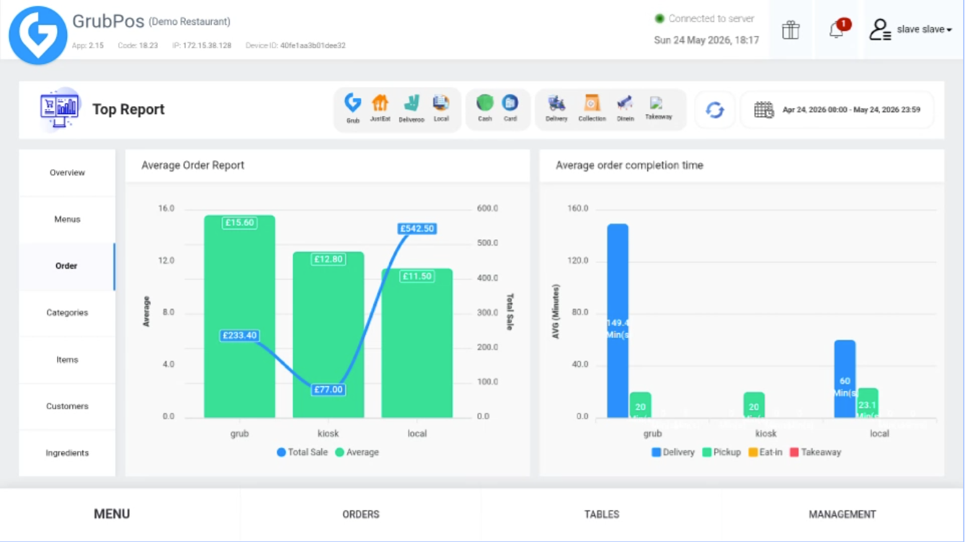This screenshot has width=965, height=542.
Task: Go to MANAGEMENT in bottom navigation
Action: [842, 514]
